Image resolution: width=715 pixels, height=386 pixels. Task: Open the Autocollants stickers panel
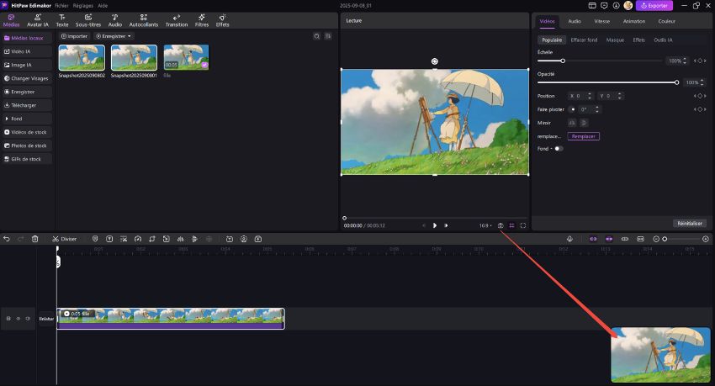144,20
